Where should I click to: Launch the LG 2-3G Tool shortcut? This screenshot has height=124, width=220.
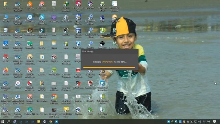click(66, 18)
